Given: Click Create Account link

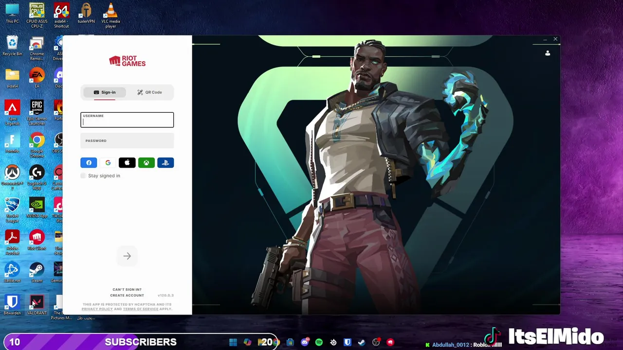Looking at the screenshot, I should [x=127, y=296].
